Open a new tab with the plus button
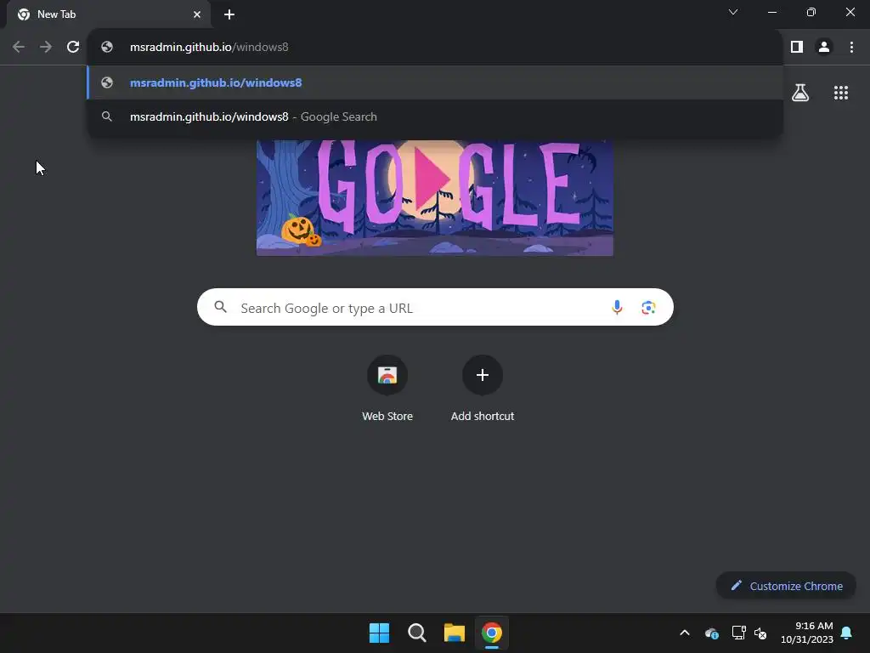The height and width of the screenshot is (653, 870). point(229,14)
